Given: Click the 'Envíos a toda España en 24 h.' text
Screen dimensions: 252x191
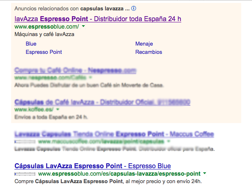Looking at the screenshot, I should tap(51, 117).
